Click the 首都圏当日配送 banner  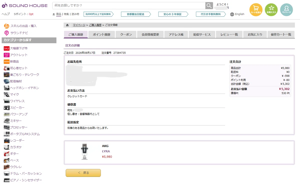(136, 14)
